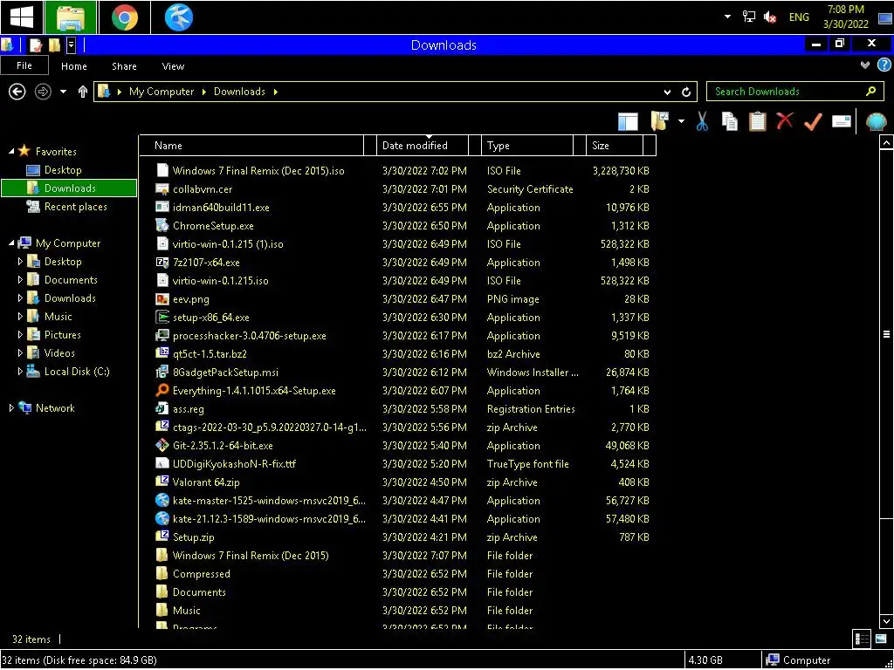Collapse the Favorites tree group
This screenshot has width=894, height=670.
tap(11, 152)
